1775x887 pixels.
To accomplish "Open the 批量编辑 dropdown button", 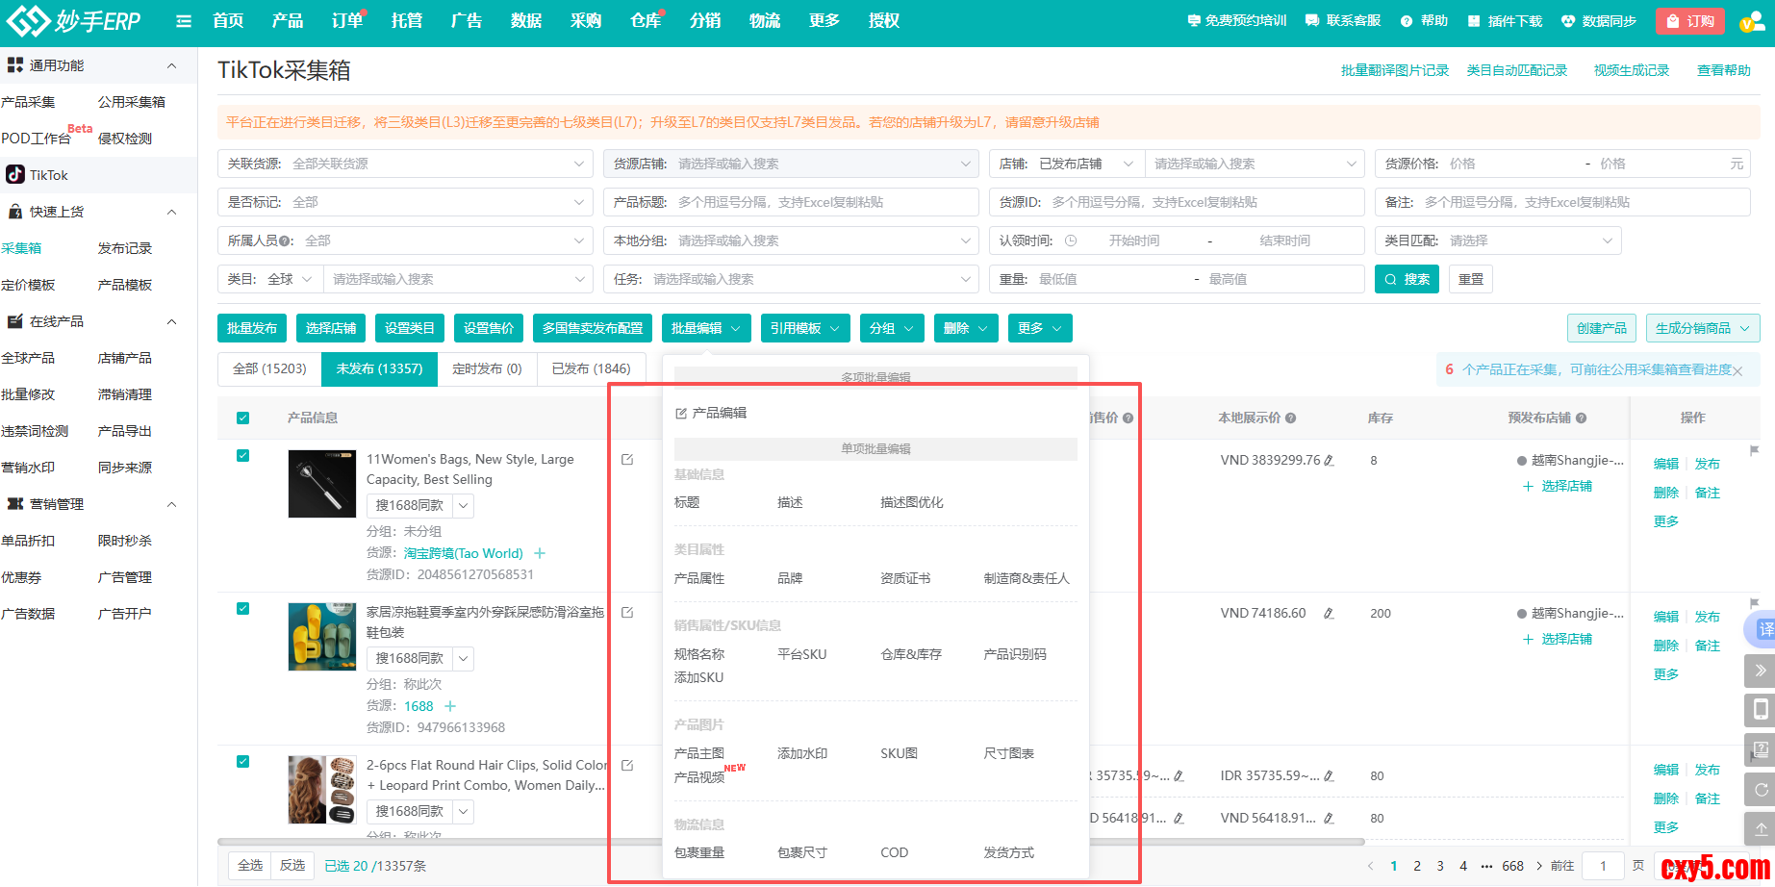I will tap(705, 328).
